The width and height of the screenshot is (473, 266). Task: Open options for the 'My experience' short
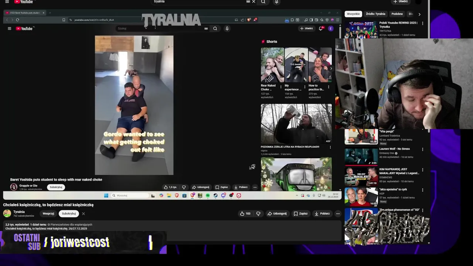(304, 87)
